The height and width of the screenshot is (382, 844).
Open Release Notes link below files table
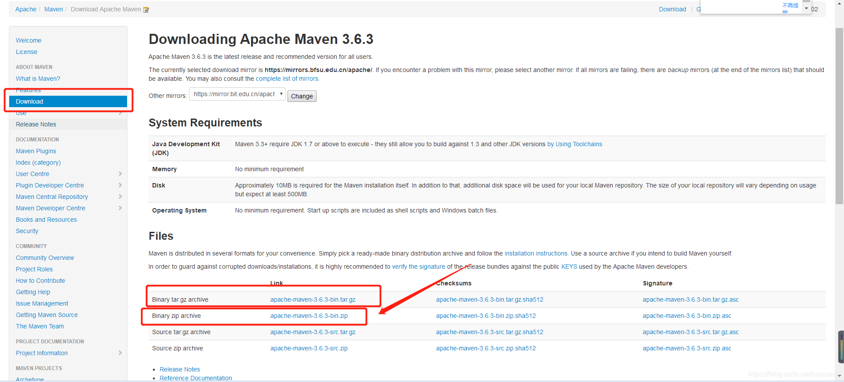coord(180,369)
